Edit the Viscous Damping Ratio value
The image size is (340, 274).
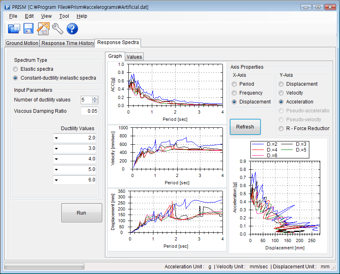pos(89,111)
